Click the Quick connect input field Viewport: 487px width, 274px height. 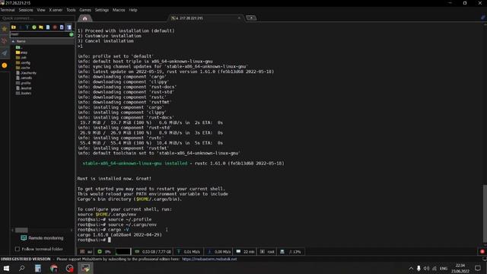pyautogui.click(x=37, y=18)
